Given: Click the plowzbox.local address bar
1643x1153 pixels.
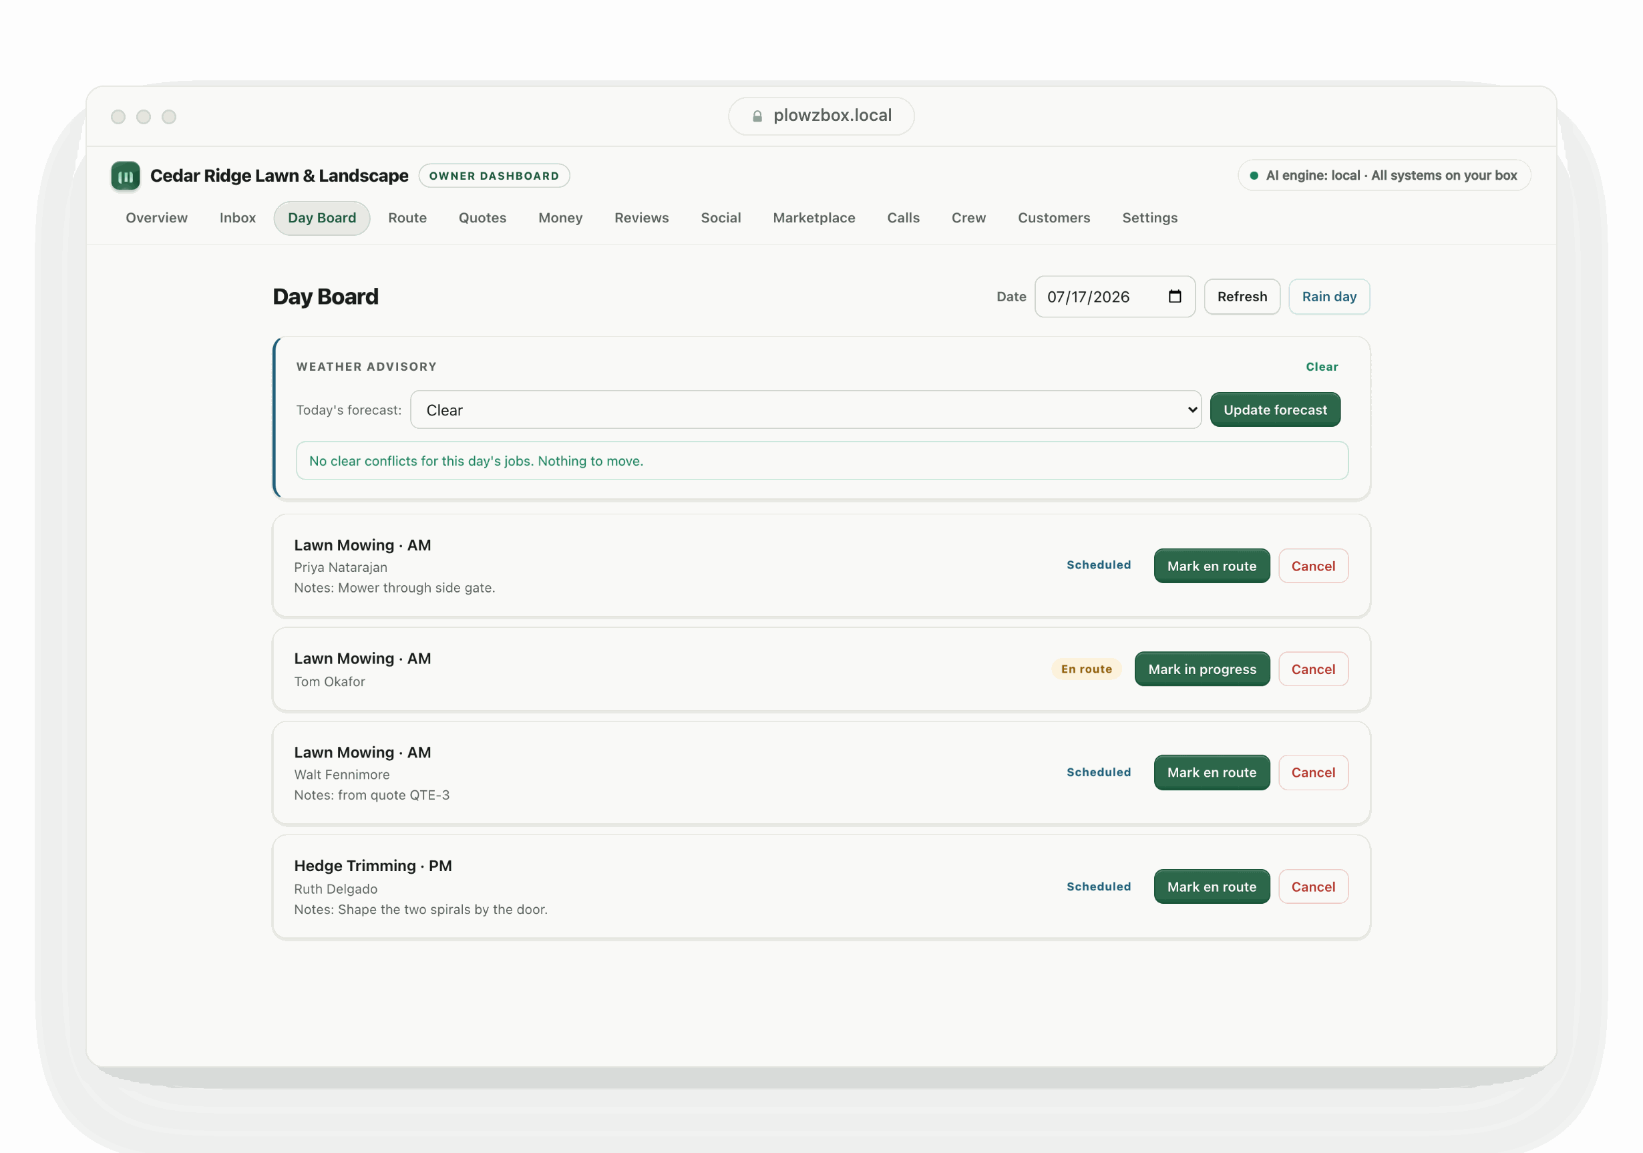Looking at the screenshot, I should [821, 116].
